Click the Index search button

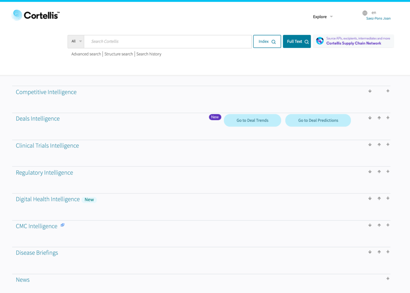point(267,42)
